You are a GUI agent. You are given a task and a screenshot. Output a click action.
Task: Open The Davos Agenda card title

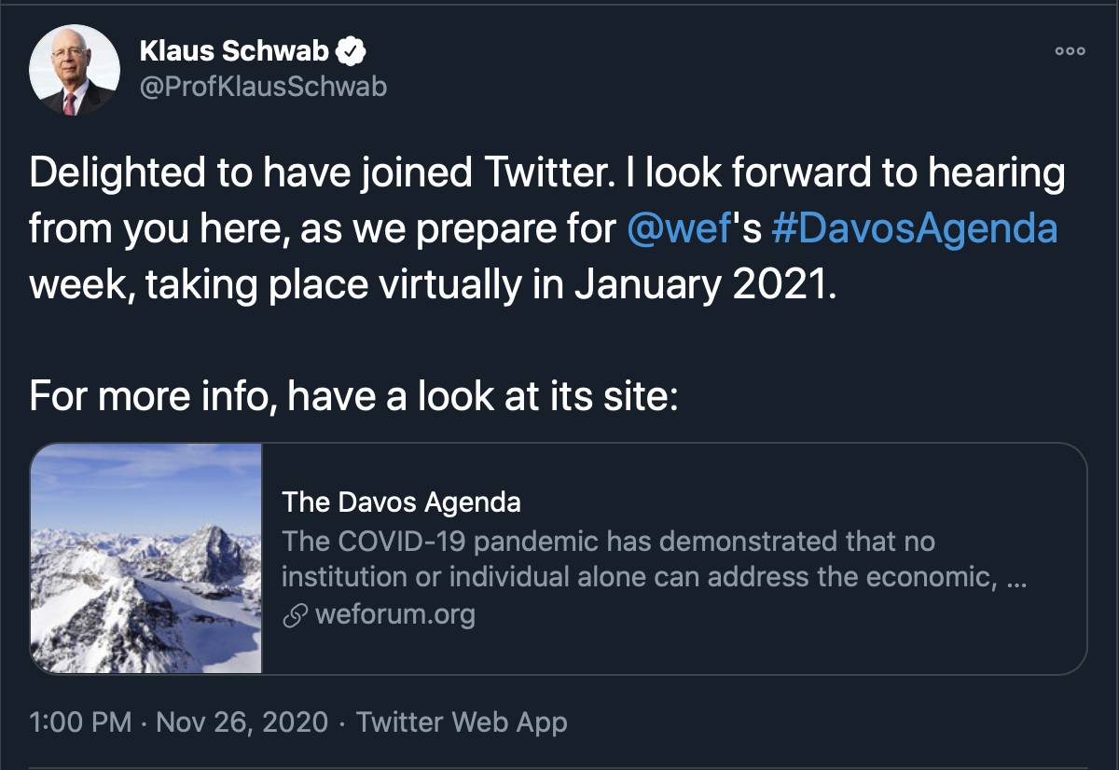[x=401, y=502]
